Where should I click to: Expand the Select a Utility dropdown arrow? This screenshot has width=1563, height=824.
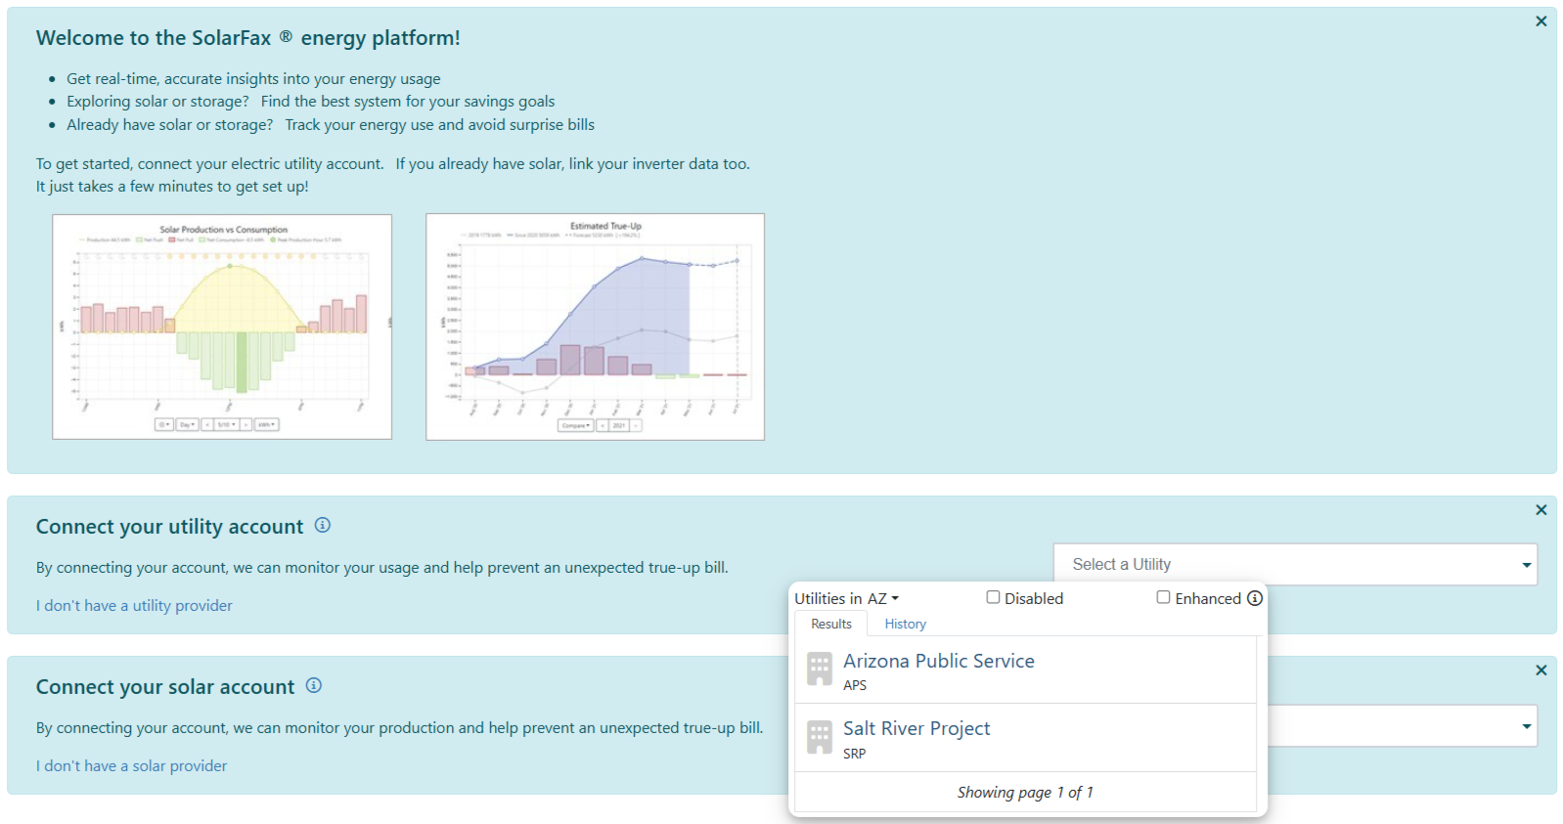tap(1526, 565)
